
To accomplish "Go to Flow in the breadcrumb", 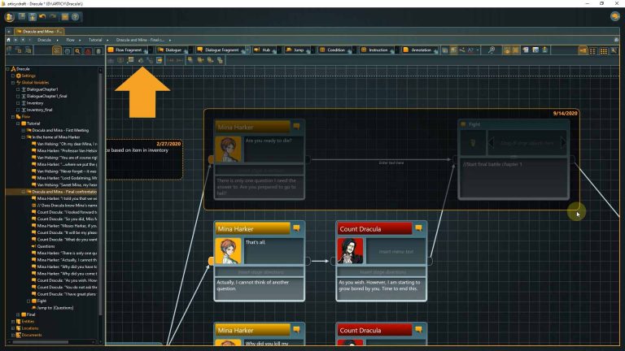I will [x=70, y=40].
